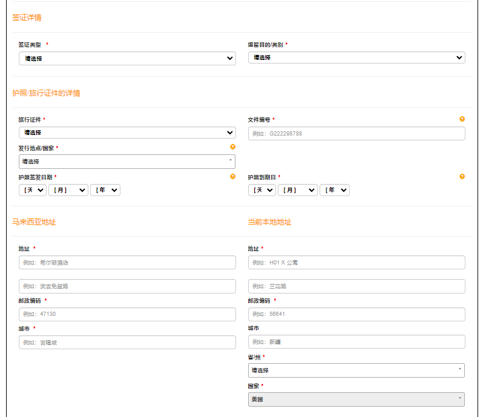486x417 pixels.
Task: Choose year for 护照到期日
Action: point(335,190)
